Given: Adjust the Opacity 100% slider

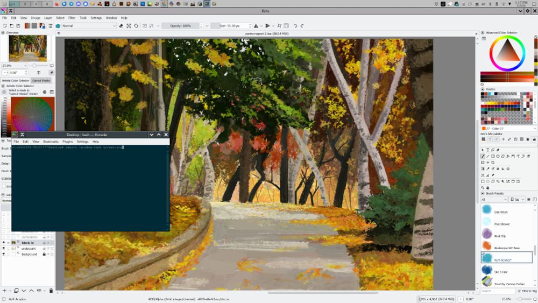Looking at the screenshot, I should click(x=180, y=26).
